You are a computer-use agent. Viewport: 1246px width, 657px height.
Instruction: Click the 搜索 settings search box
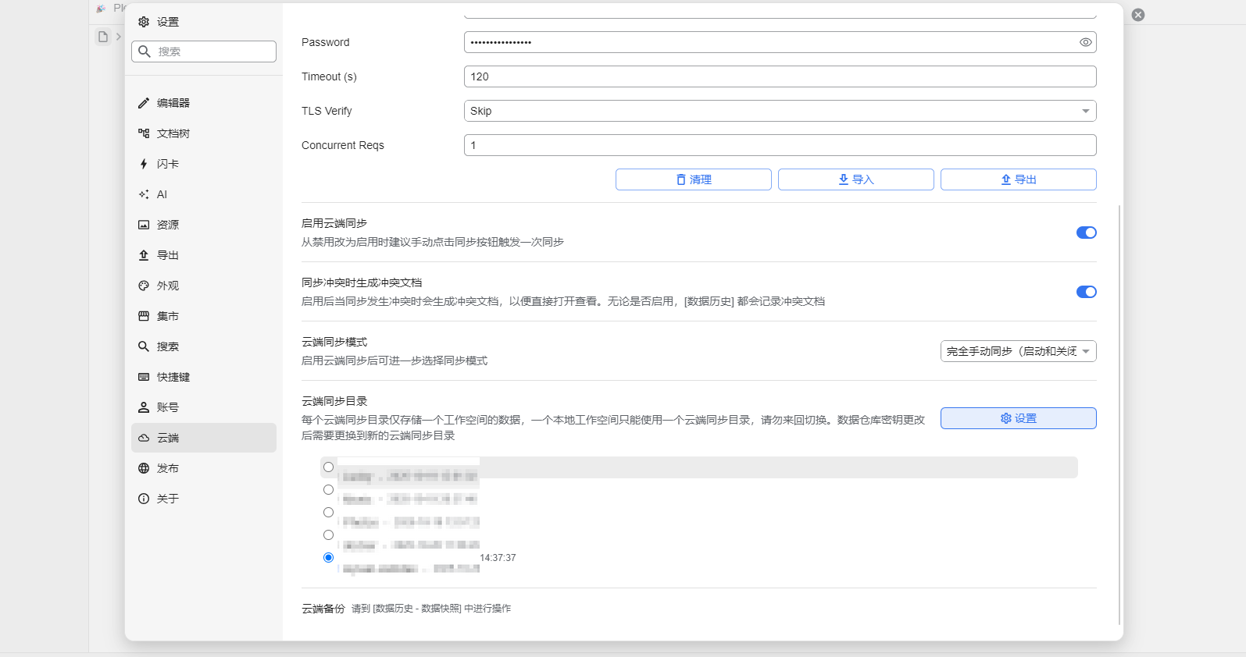[204, 51]
